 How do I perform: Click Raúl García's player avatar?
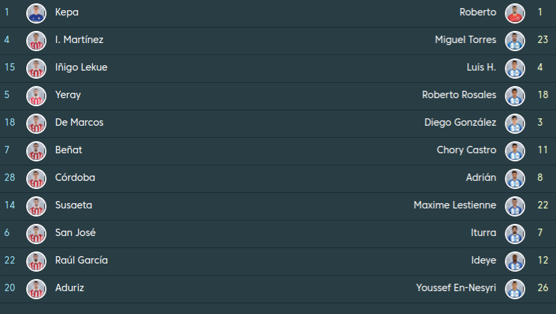pyautogui.click(x=36, y=261)
